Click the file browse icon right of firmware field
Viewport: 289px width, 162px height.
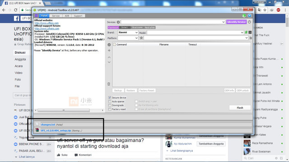pos(251,38)
